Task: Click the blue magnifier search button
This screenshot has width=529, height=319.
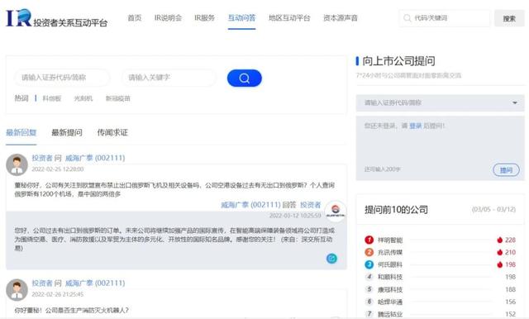Action: tap(245, 79)
